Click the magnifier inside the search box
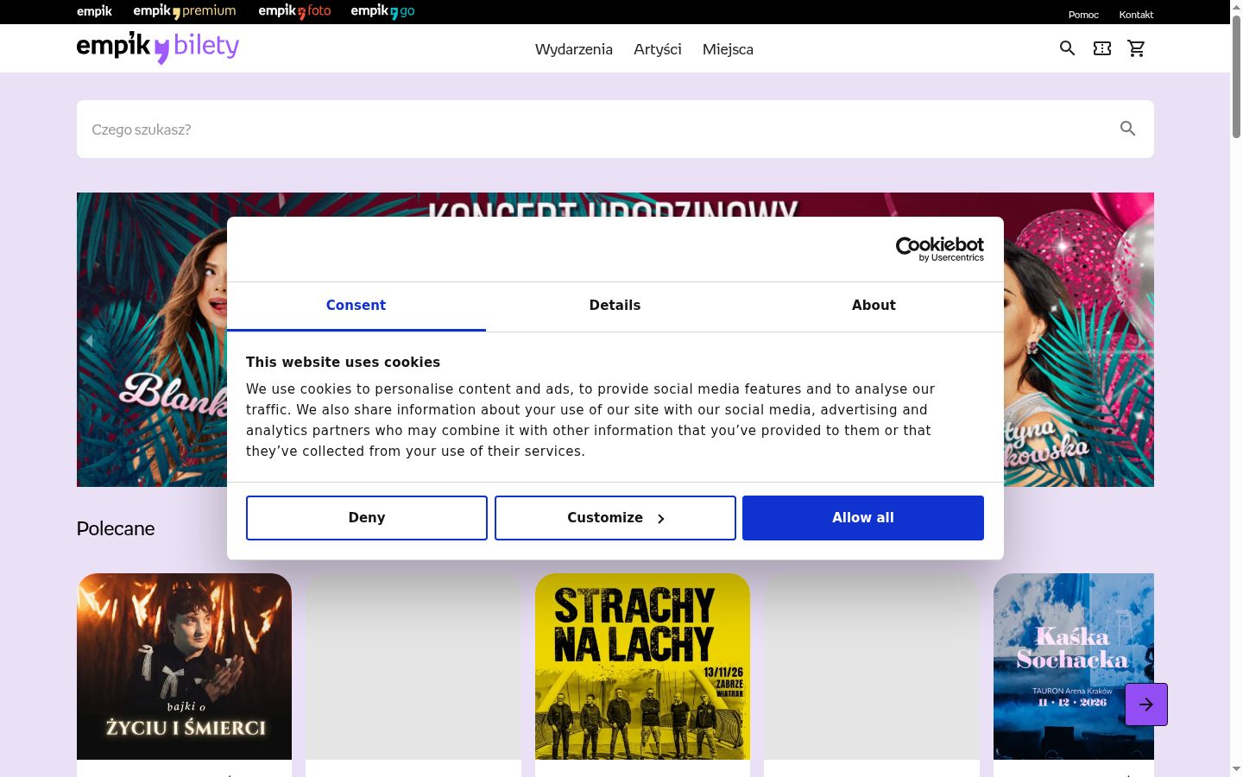1243x777 pixels. (1128, 129)
